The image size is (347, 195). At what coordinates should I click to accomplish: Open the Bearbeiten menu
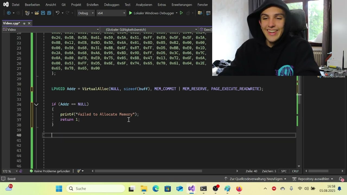tap(32, 5)
